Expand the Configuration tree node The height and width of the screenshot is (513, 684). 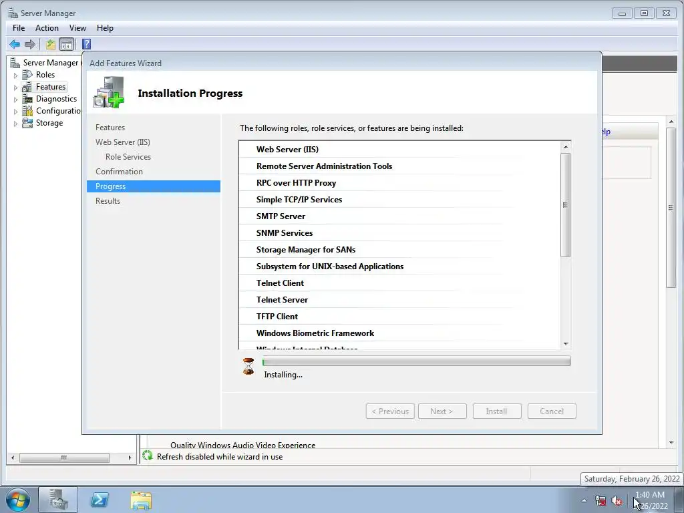pyautogui.click(x=16, y=112)
